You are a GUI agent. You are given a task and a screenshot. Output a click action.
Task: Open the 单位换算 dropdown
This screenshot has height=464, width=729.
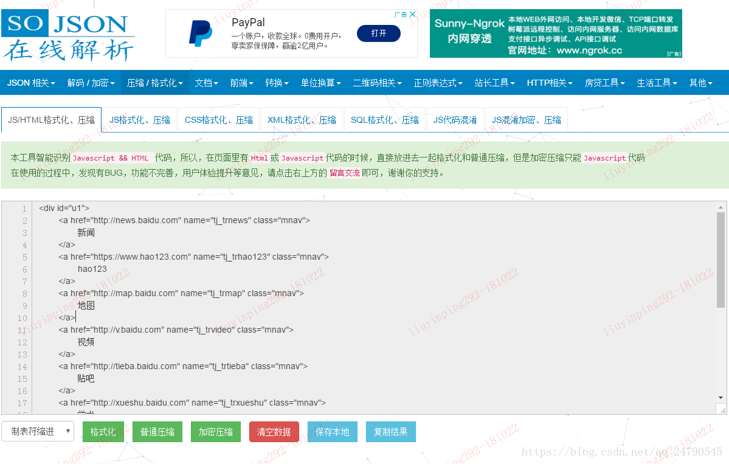[x=321, y=83]
